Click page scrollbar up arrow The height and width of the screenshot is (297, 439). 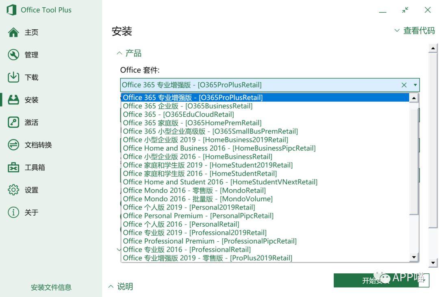433,48
